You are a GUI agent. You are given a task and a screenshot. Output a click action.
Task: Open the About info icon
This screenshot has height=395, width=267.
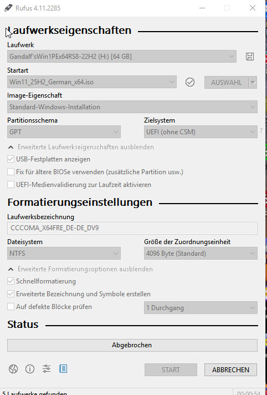coord(30,369)
